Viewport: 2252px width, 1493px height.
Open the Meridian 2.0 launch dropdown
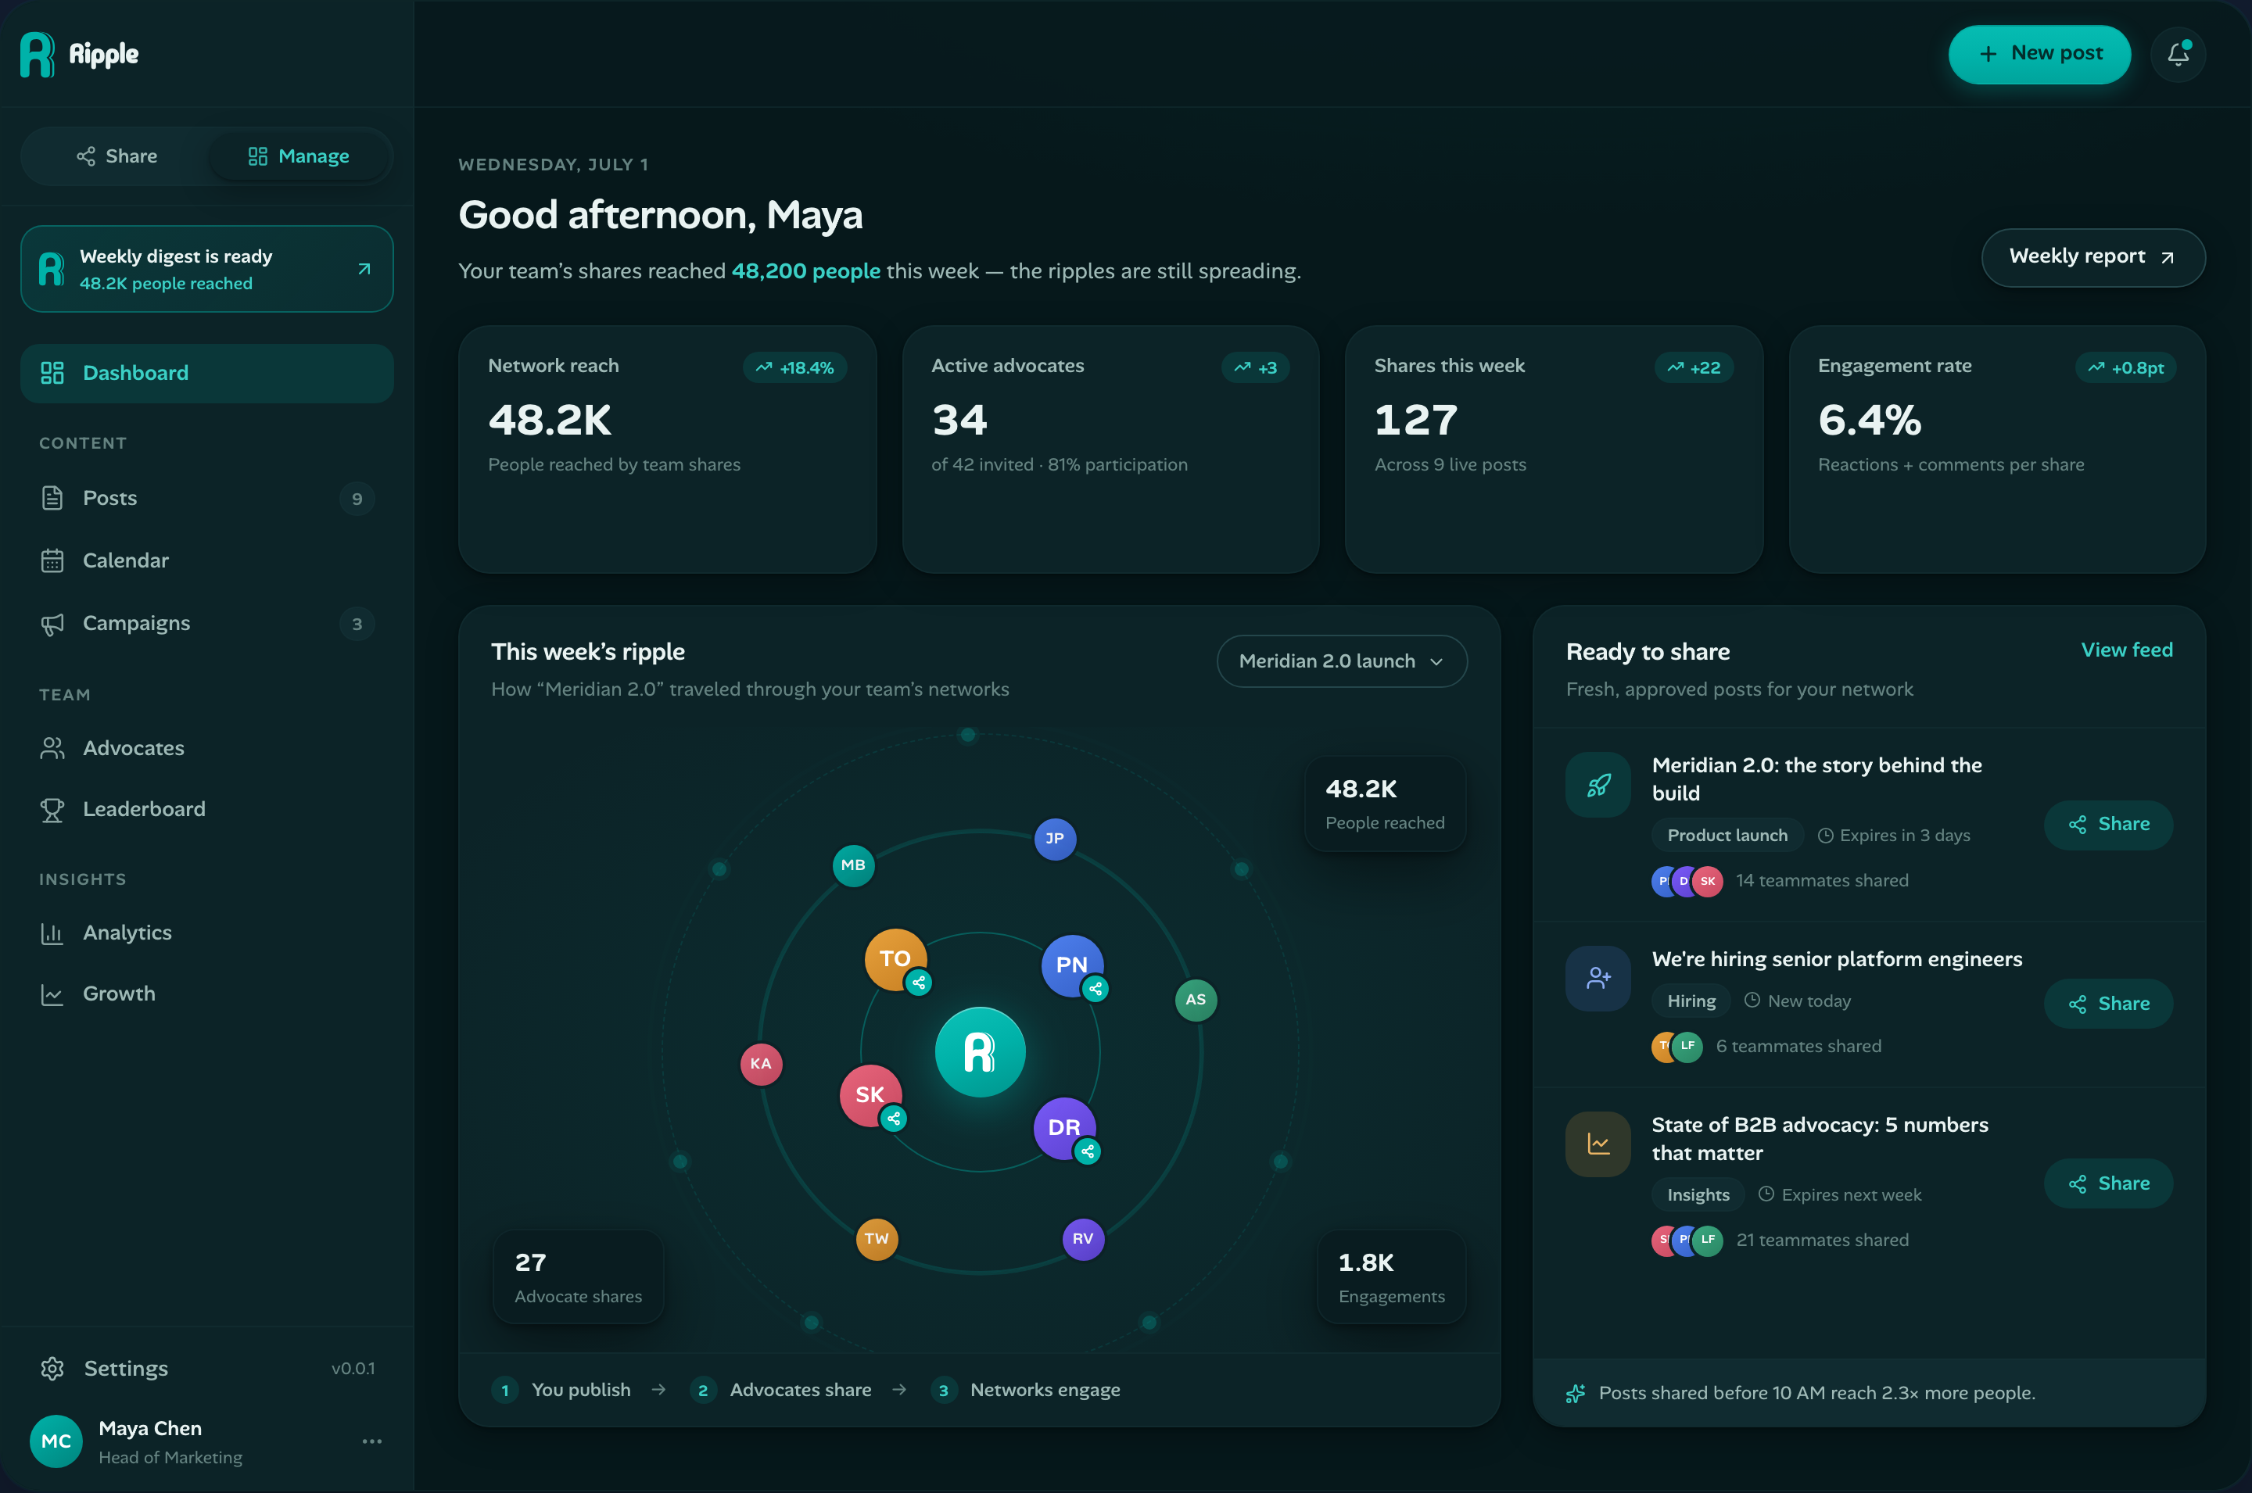click(1342, 661)
